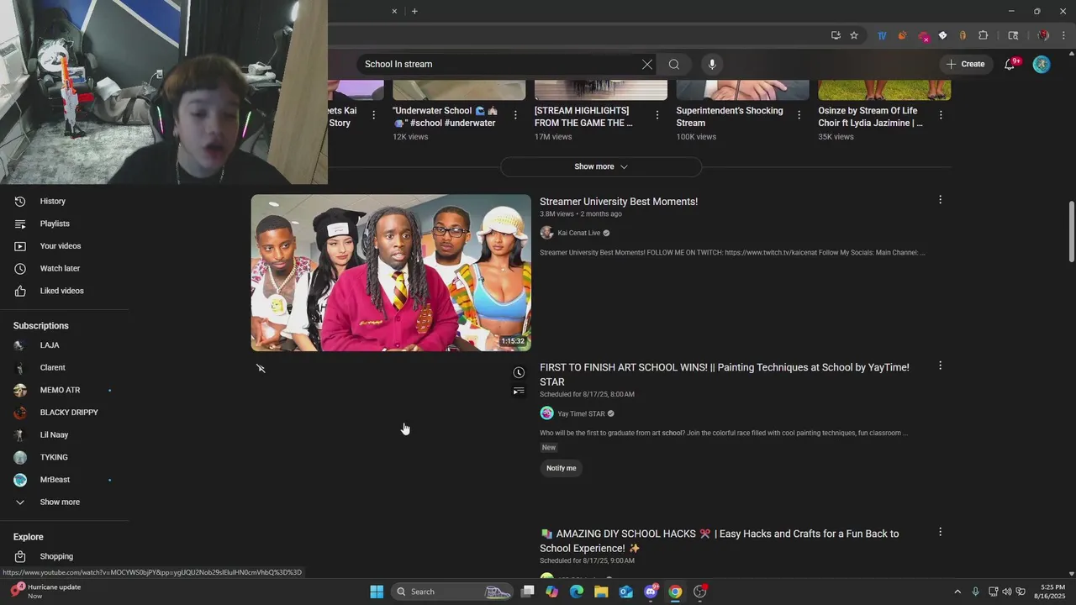This screenshot has width=1076, height=605.
Task: Open the YouTube account avatar menu
Action: 1042,64
